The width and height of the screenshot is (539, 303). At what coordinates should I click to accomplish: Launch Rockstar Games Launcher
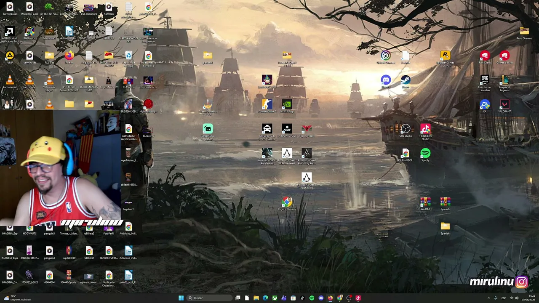445,59
